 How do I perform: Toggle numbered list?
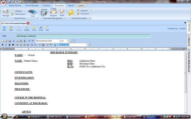(32, 45)
